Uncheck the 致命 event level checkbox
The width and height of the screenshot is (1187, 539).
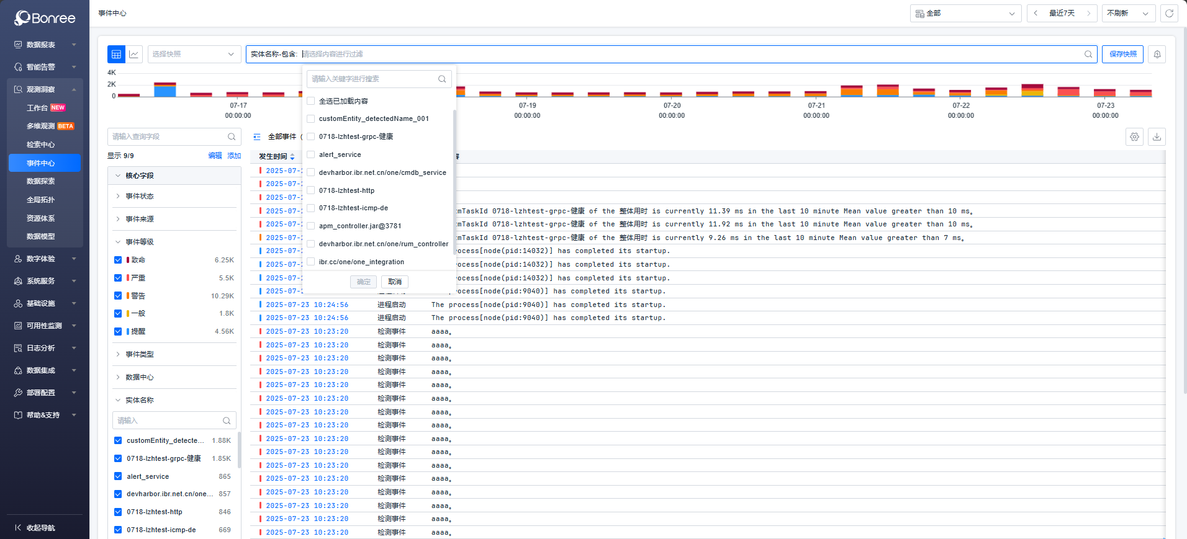(x=118, y=260)
